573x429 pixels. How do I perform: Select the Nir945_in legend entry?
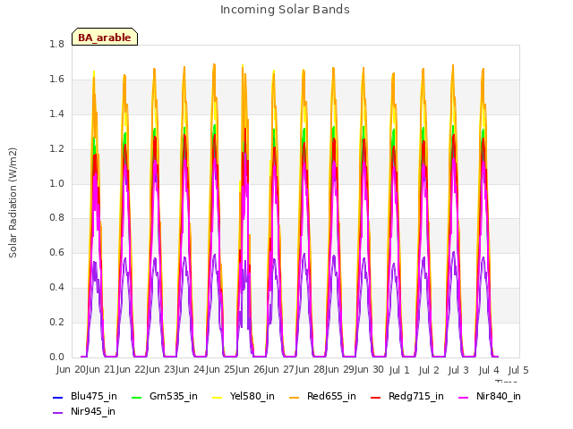click(x=84, y=411)
